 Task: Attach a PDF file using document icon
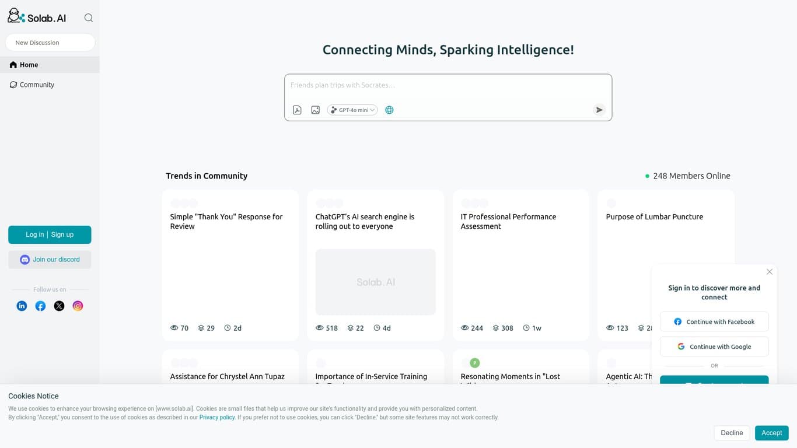tap(297, 110)
